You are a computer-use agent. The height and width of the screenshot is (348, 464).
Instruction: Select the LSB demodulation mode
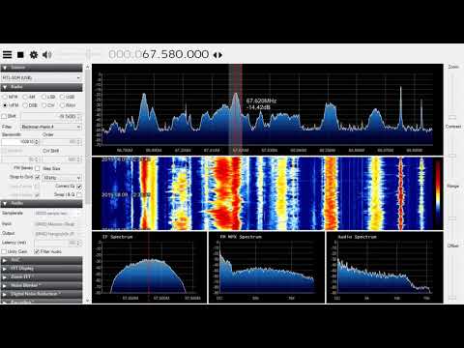tap(48, 97)
